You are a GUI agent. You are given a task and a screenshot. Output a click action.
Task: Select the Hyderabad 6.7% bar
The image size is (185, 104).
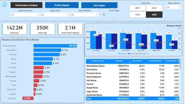point(47,50)
